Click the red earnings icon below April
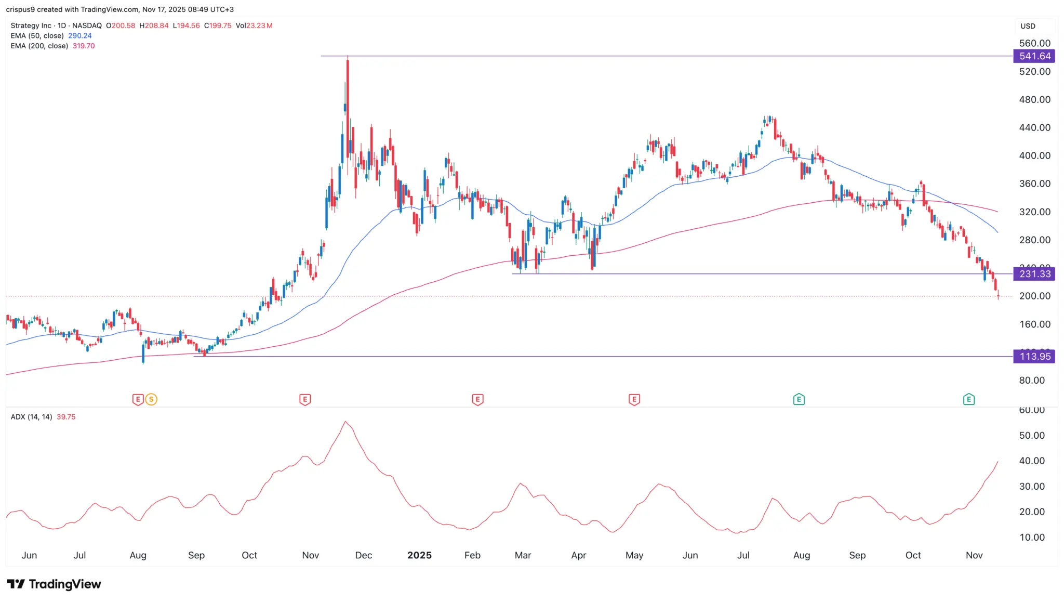The height and width of the screenshot is (602, 1064). [x=634, y=399]
